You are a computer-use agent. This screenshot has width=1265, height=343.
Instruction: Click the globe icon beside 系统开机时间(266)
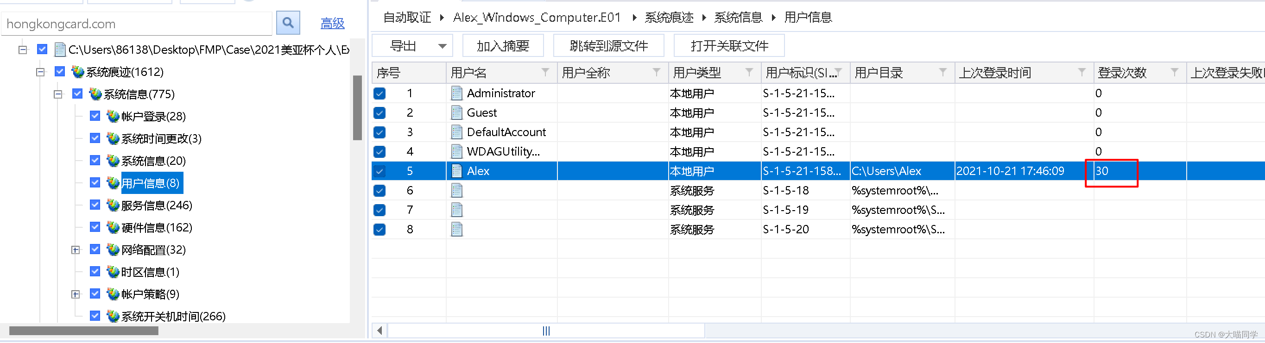coord(113,317)
